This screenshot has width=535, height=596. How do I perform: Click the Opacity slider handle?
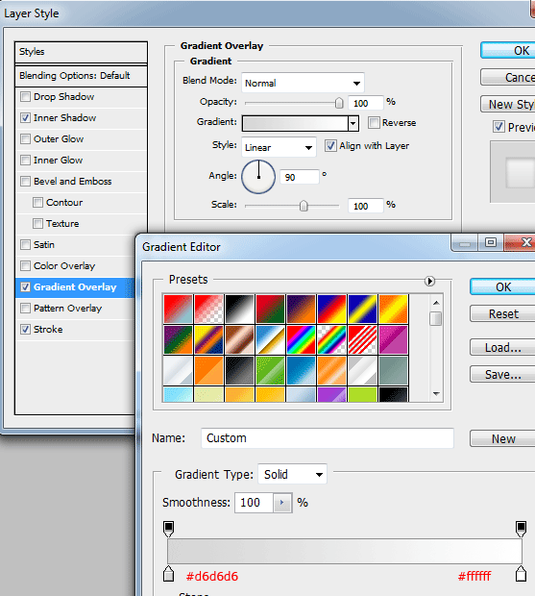click(x=339, y=103)
